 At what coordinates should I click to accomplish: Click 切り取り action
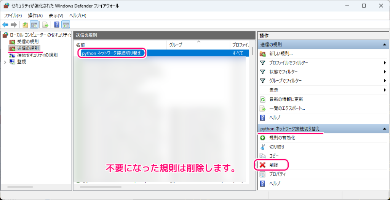(277, 147)
